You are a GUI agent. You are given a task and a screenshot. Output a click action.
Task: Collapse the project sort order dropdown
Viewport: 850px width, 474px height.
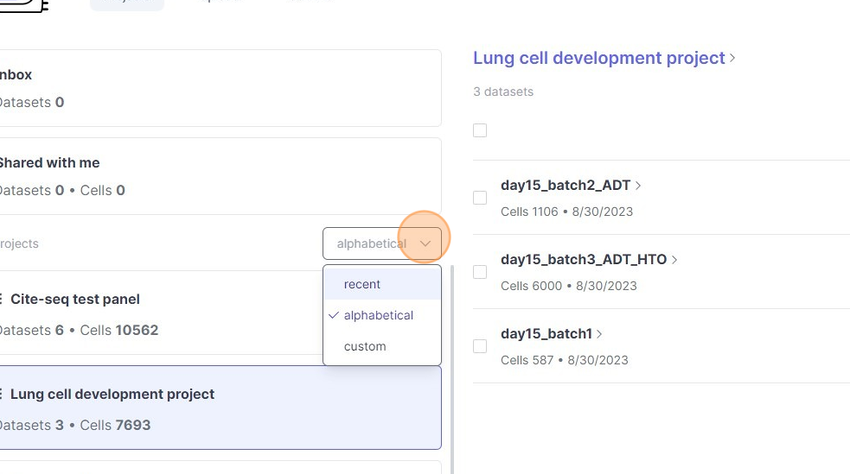click(x=425, y=243)
